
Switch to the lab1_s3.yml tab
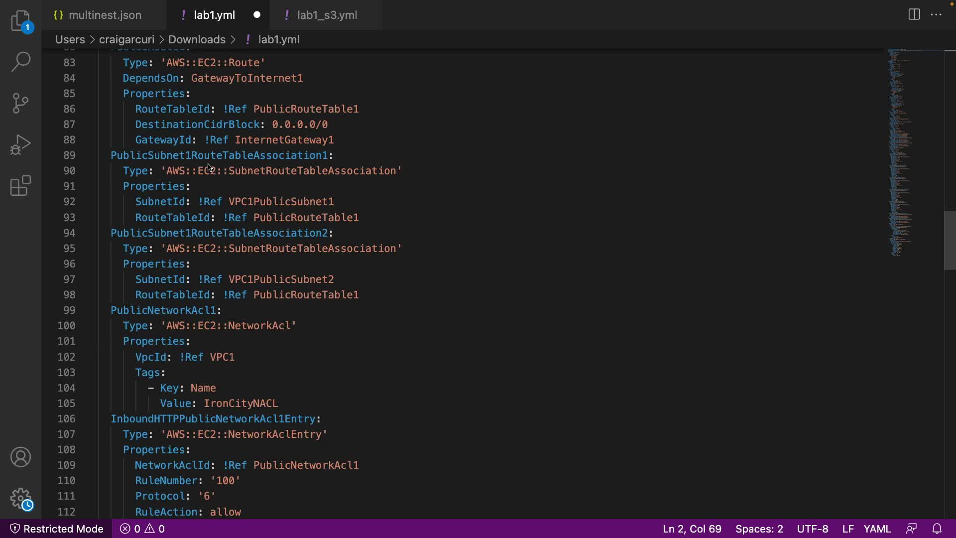(327, 15)
